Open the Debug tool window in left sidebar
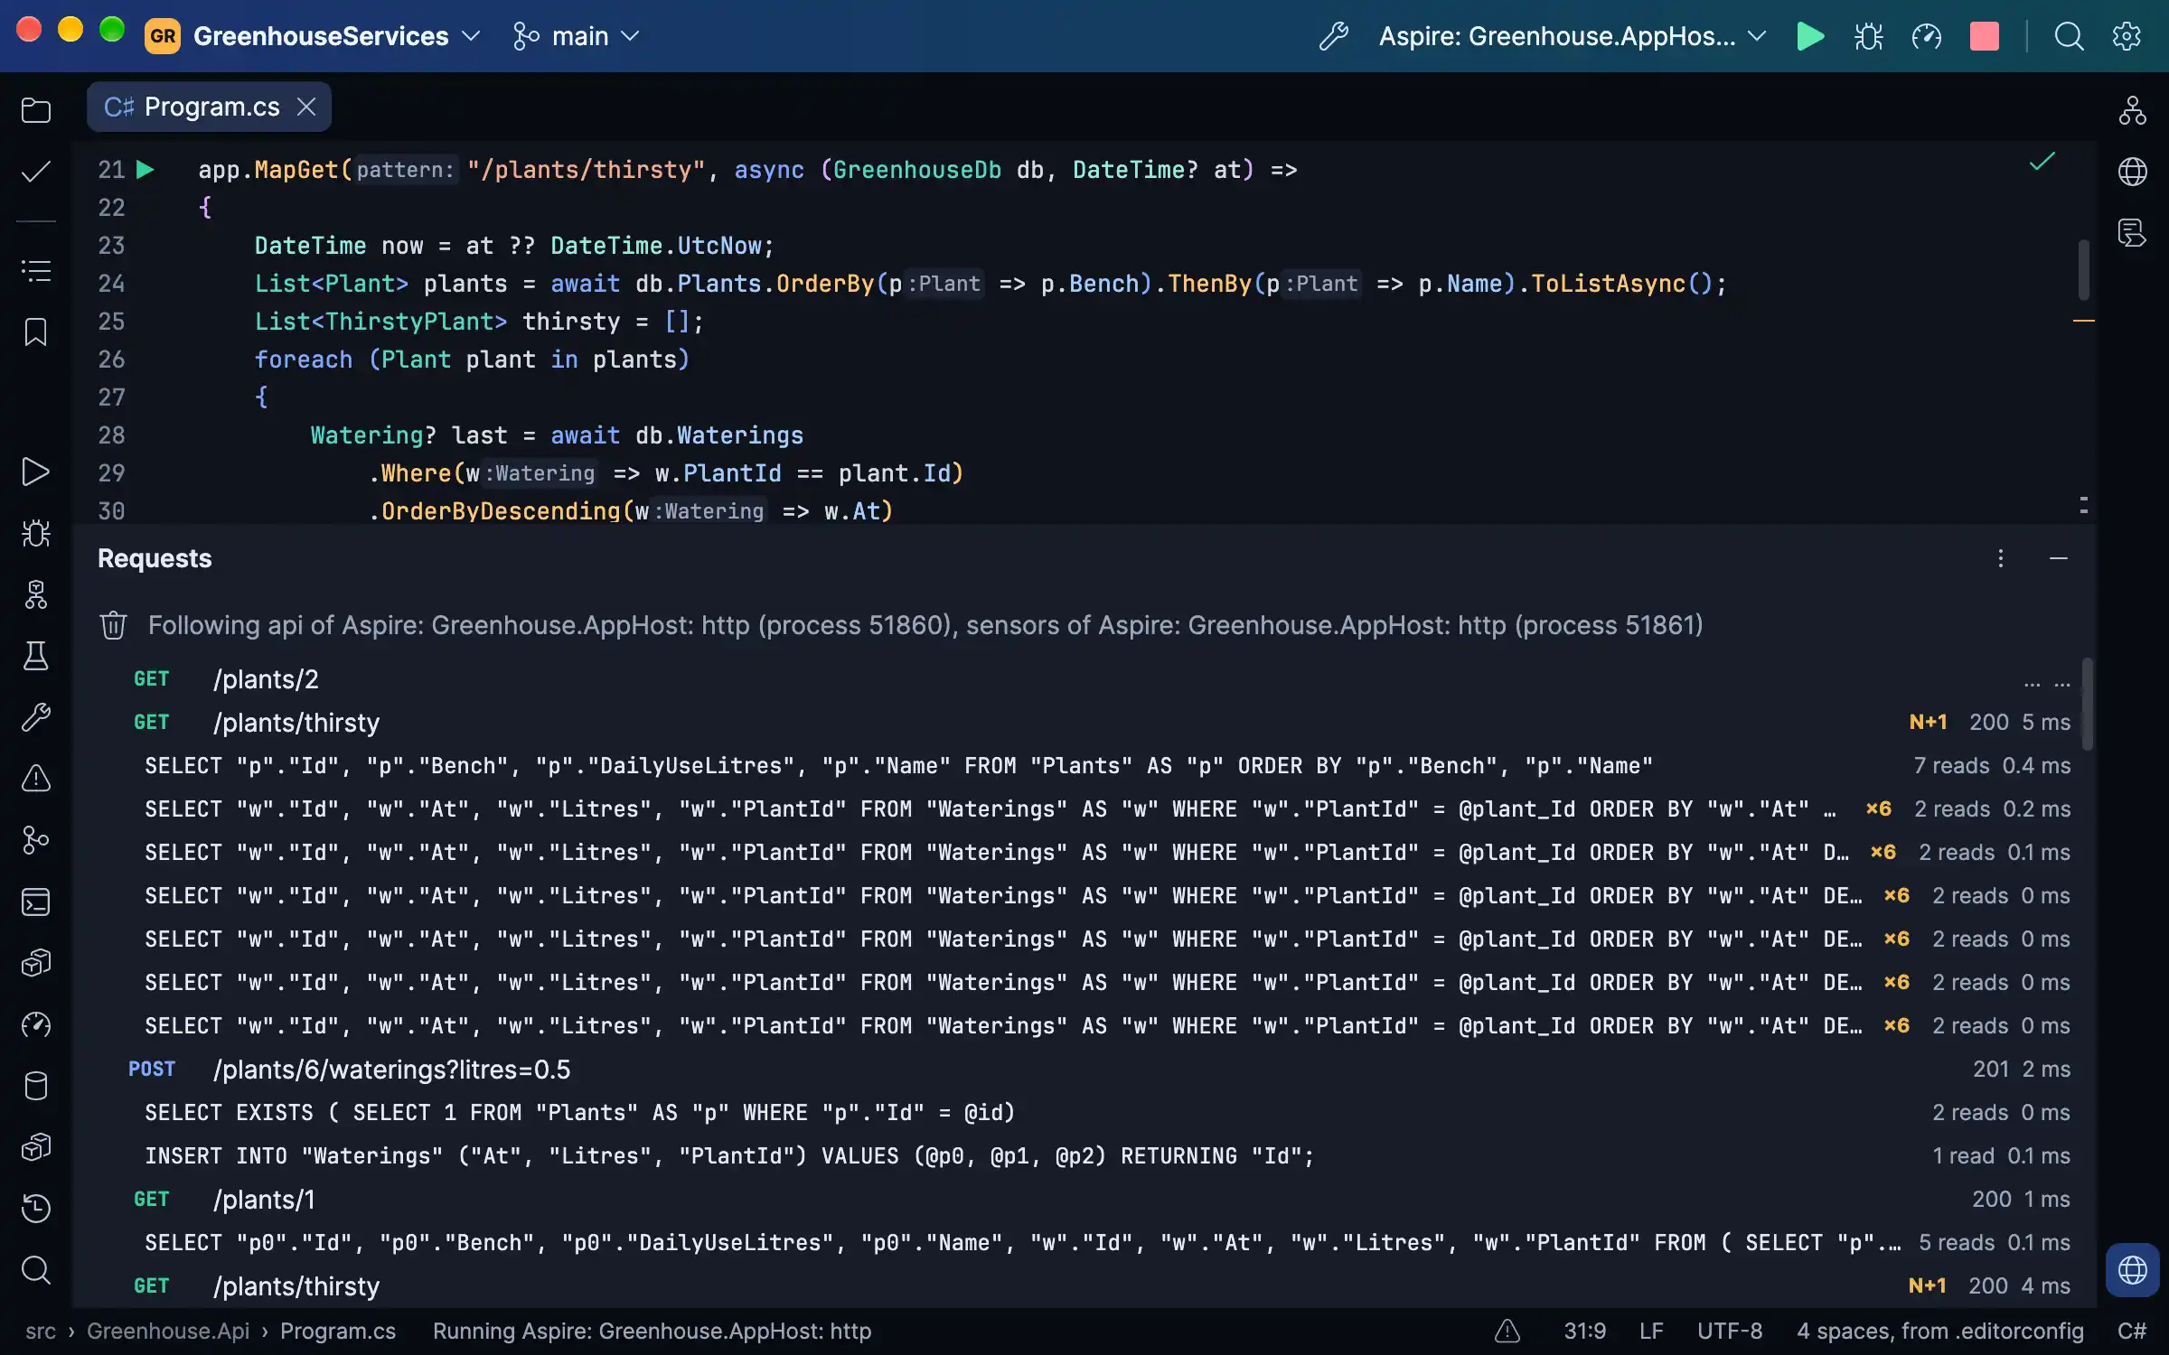 point(36,533)
